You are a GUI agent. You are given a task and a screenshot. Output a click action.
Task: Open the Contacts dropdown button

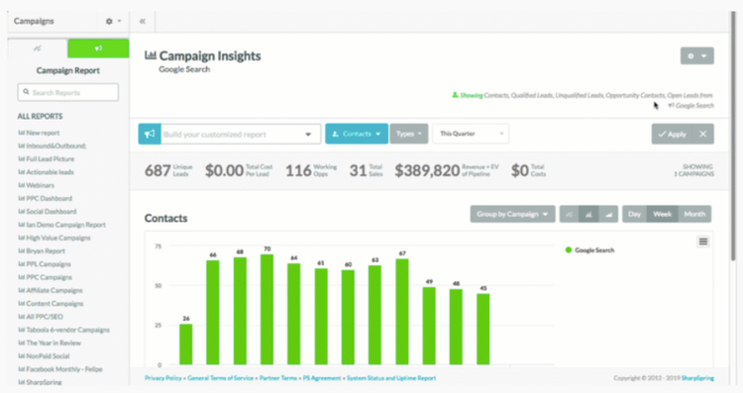coord(357,134)
